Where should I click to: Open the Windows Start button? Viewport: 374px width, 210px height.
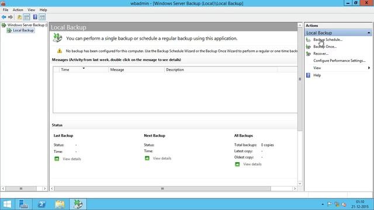pos(7,204)
